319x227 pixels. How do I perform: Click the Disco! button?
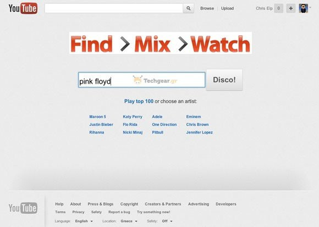click(224, 80)
